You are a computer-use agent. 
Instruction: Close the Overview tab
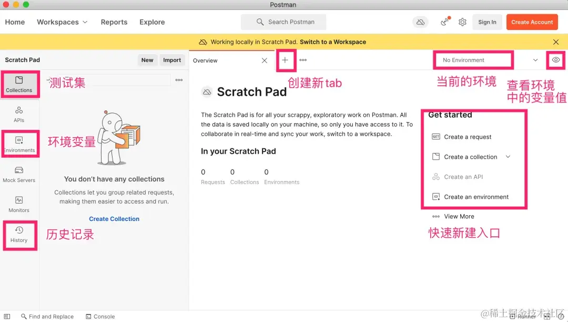[265, 61]
